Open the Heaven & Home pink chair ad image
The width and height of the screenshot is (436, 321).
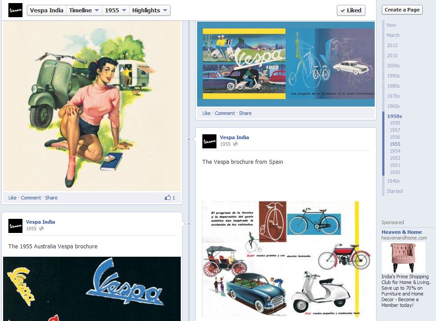click(x=403, y=258)
